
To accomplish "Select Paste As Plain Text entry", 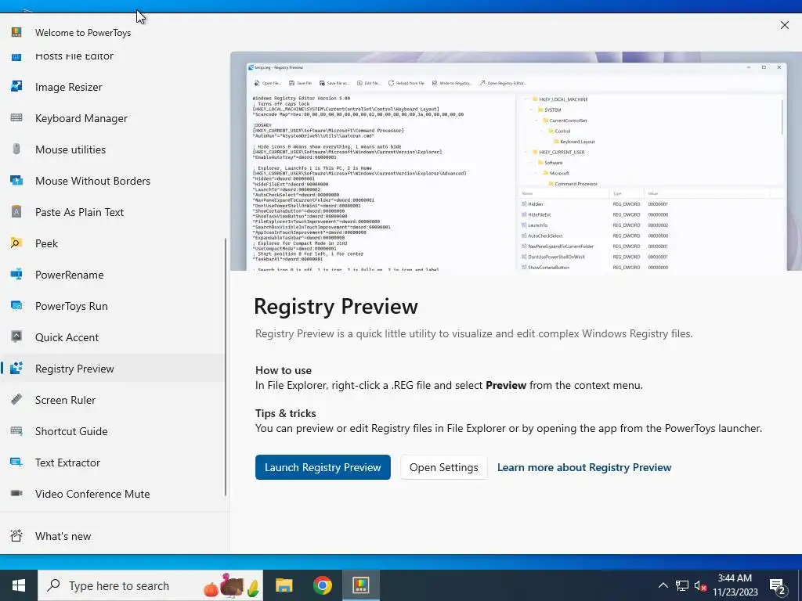I will click(113, 212).
